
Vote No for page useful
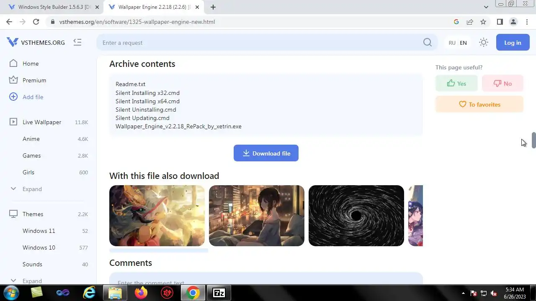pos(502,83)
